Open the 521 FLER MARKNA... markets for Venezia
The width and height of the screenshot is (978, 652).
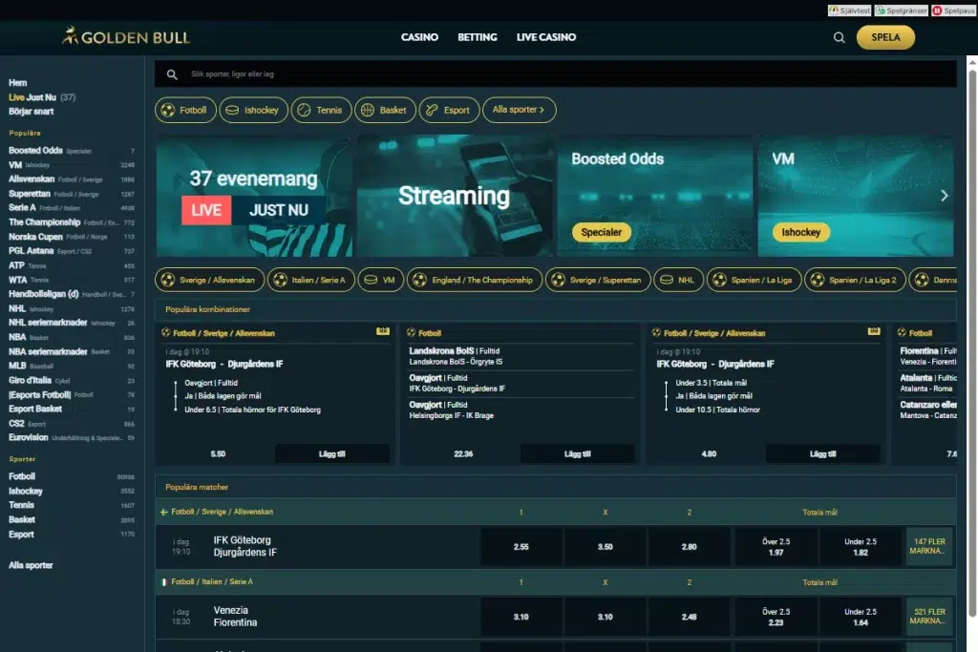[928, 617]
